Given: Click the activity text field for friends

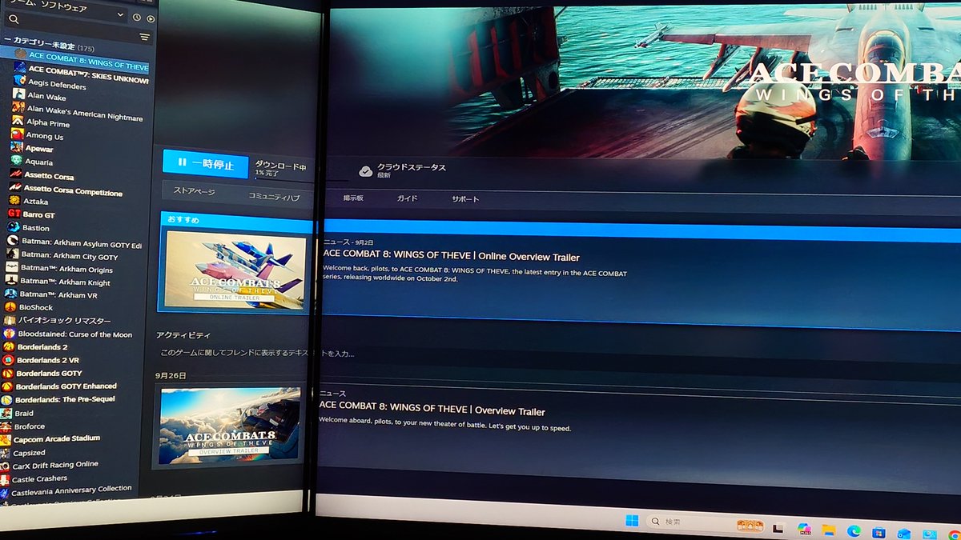Looking at the screenshot, I should point(256,353).
